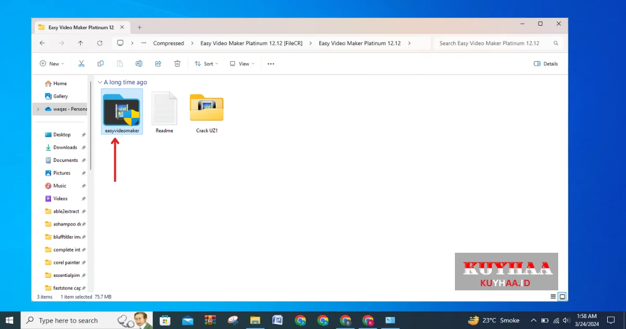
Task: Expand hidden breadcrumb path ellipsis
Action: point(144,43)
